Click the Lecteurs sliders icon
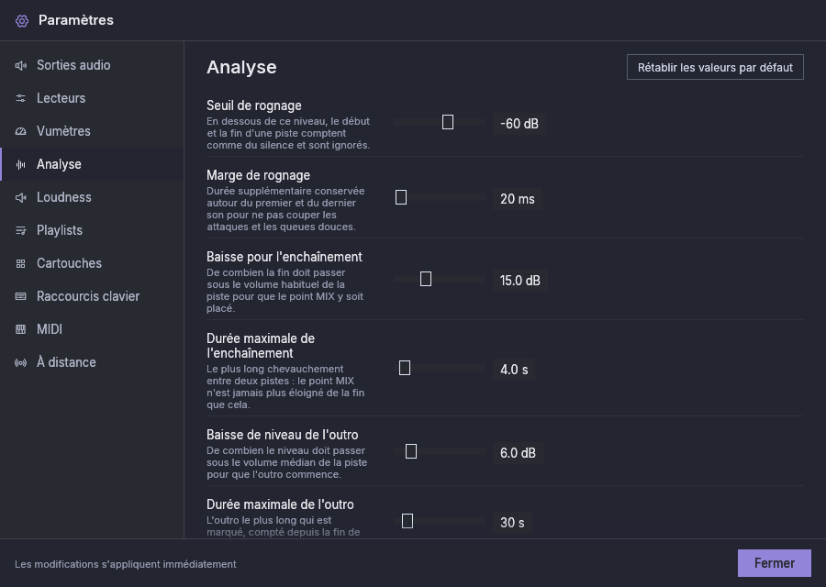The image size is (826, 587). point(20,98)
